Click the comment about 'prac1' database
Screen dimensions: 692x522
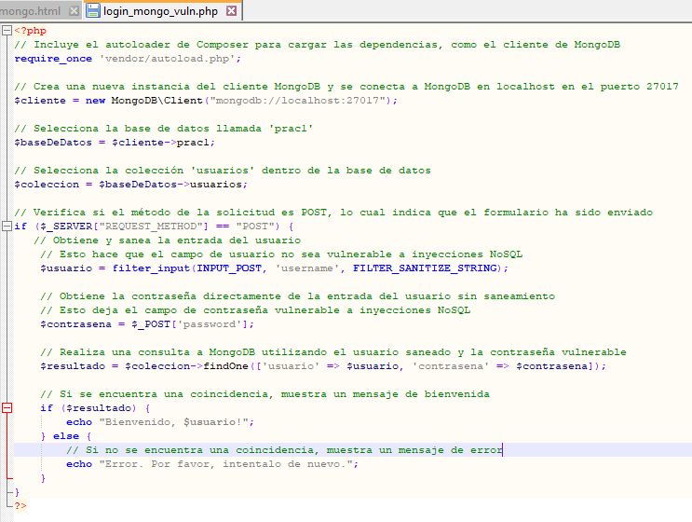coord(164,129)
